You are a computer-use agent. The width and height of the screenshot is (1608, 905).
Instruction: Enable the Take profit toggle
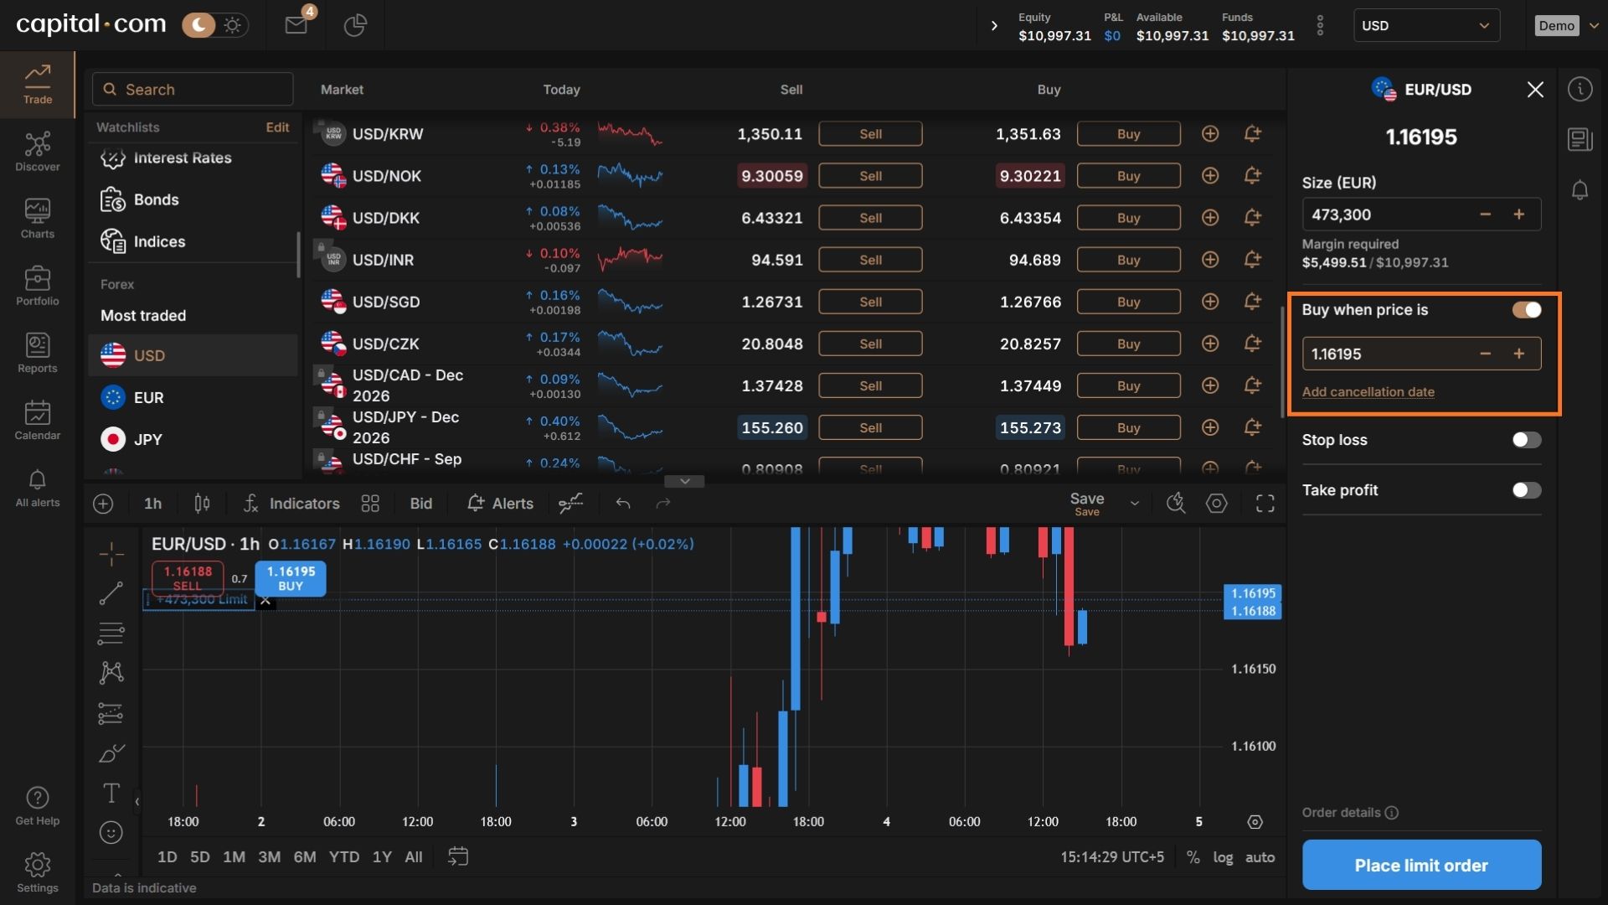pyautogui.click(x=1526, y=490)
